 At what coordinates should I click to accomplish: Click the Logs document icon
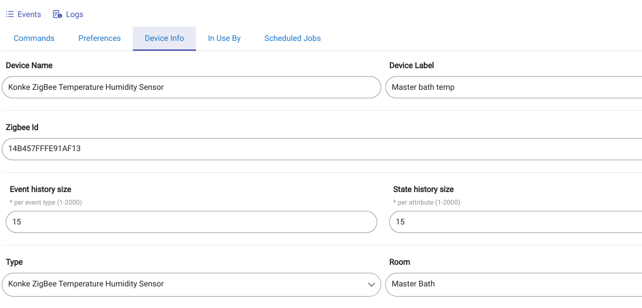[57, 14]
